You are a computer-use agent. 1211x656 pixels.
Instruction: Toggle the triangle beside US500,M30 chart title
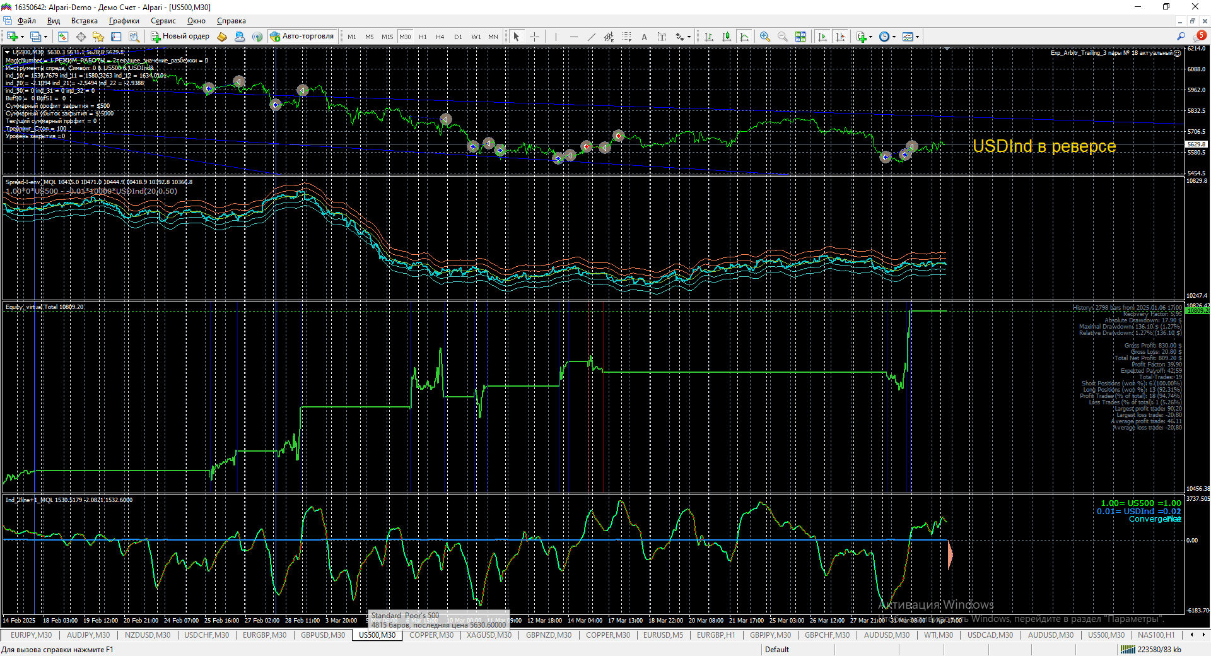[x=8, y=52]
